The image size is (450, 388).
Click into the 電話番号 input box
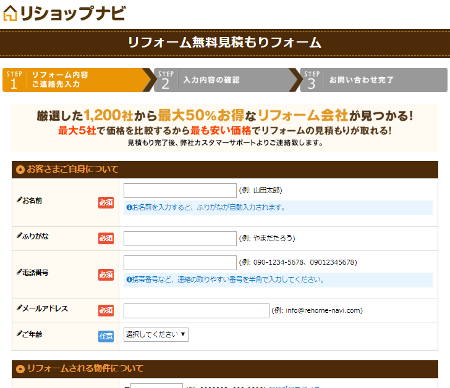tap(180, 263)
